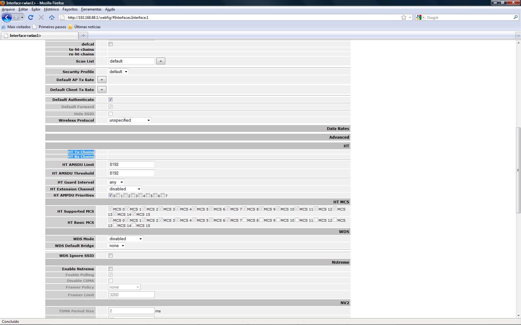Open the list all tabs arrow
The height and width of the screenshot is (325, 521).
coord(518,36)
